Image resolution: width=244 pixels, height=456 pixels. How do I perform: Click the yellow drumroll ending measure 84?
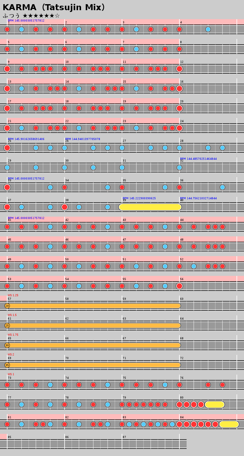pos(229,424)
